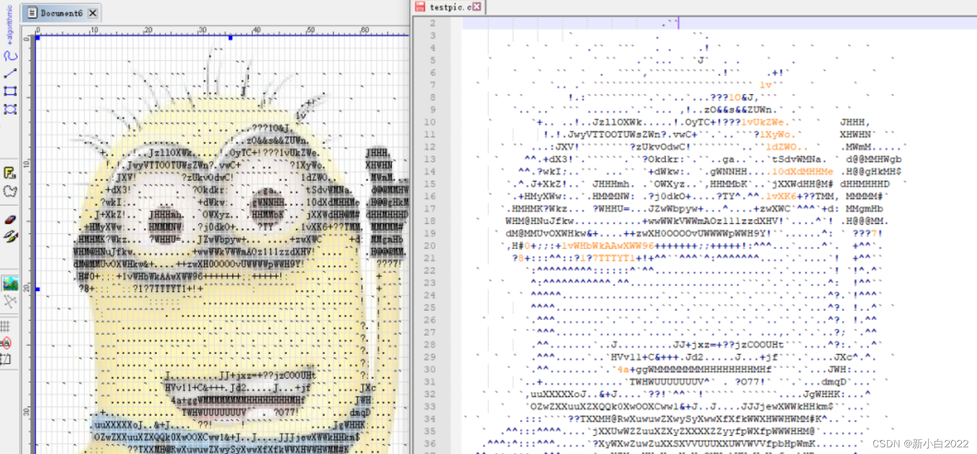Click the vertical algorithmic label in sidebar

click(x=9, y=24)
